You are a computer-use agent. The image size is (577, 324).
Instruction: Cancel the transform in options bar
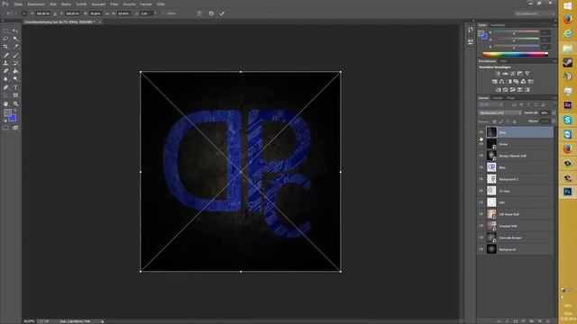coord(211,13)
